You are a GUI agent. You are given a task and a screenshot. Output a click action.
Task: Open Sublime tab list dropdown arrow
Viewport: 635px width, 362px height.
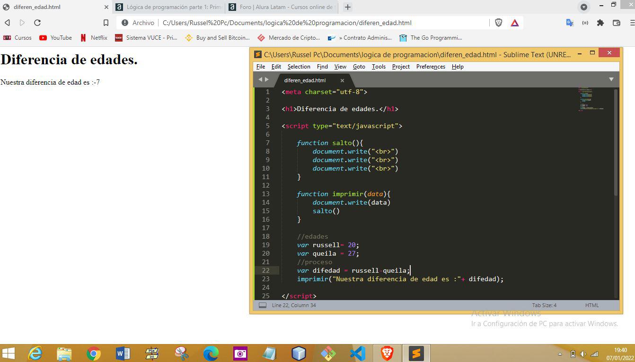(611, 79)
